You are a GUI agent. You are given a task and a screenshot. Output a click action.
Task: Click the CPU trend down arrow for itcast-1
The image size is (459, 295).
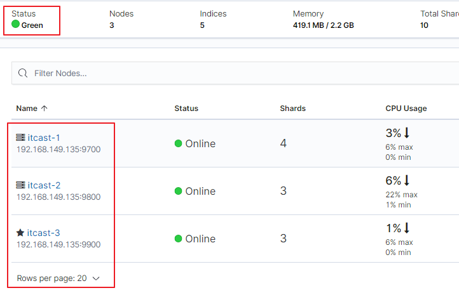(x=407, y=133)
